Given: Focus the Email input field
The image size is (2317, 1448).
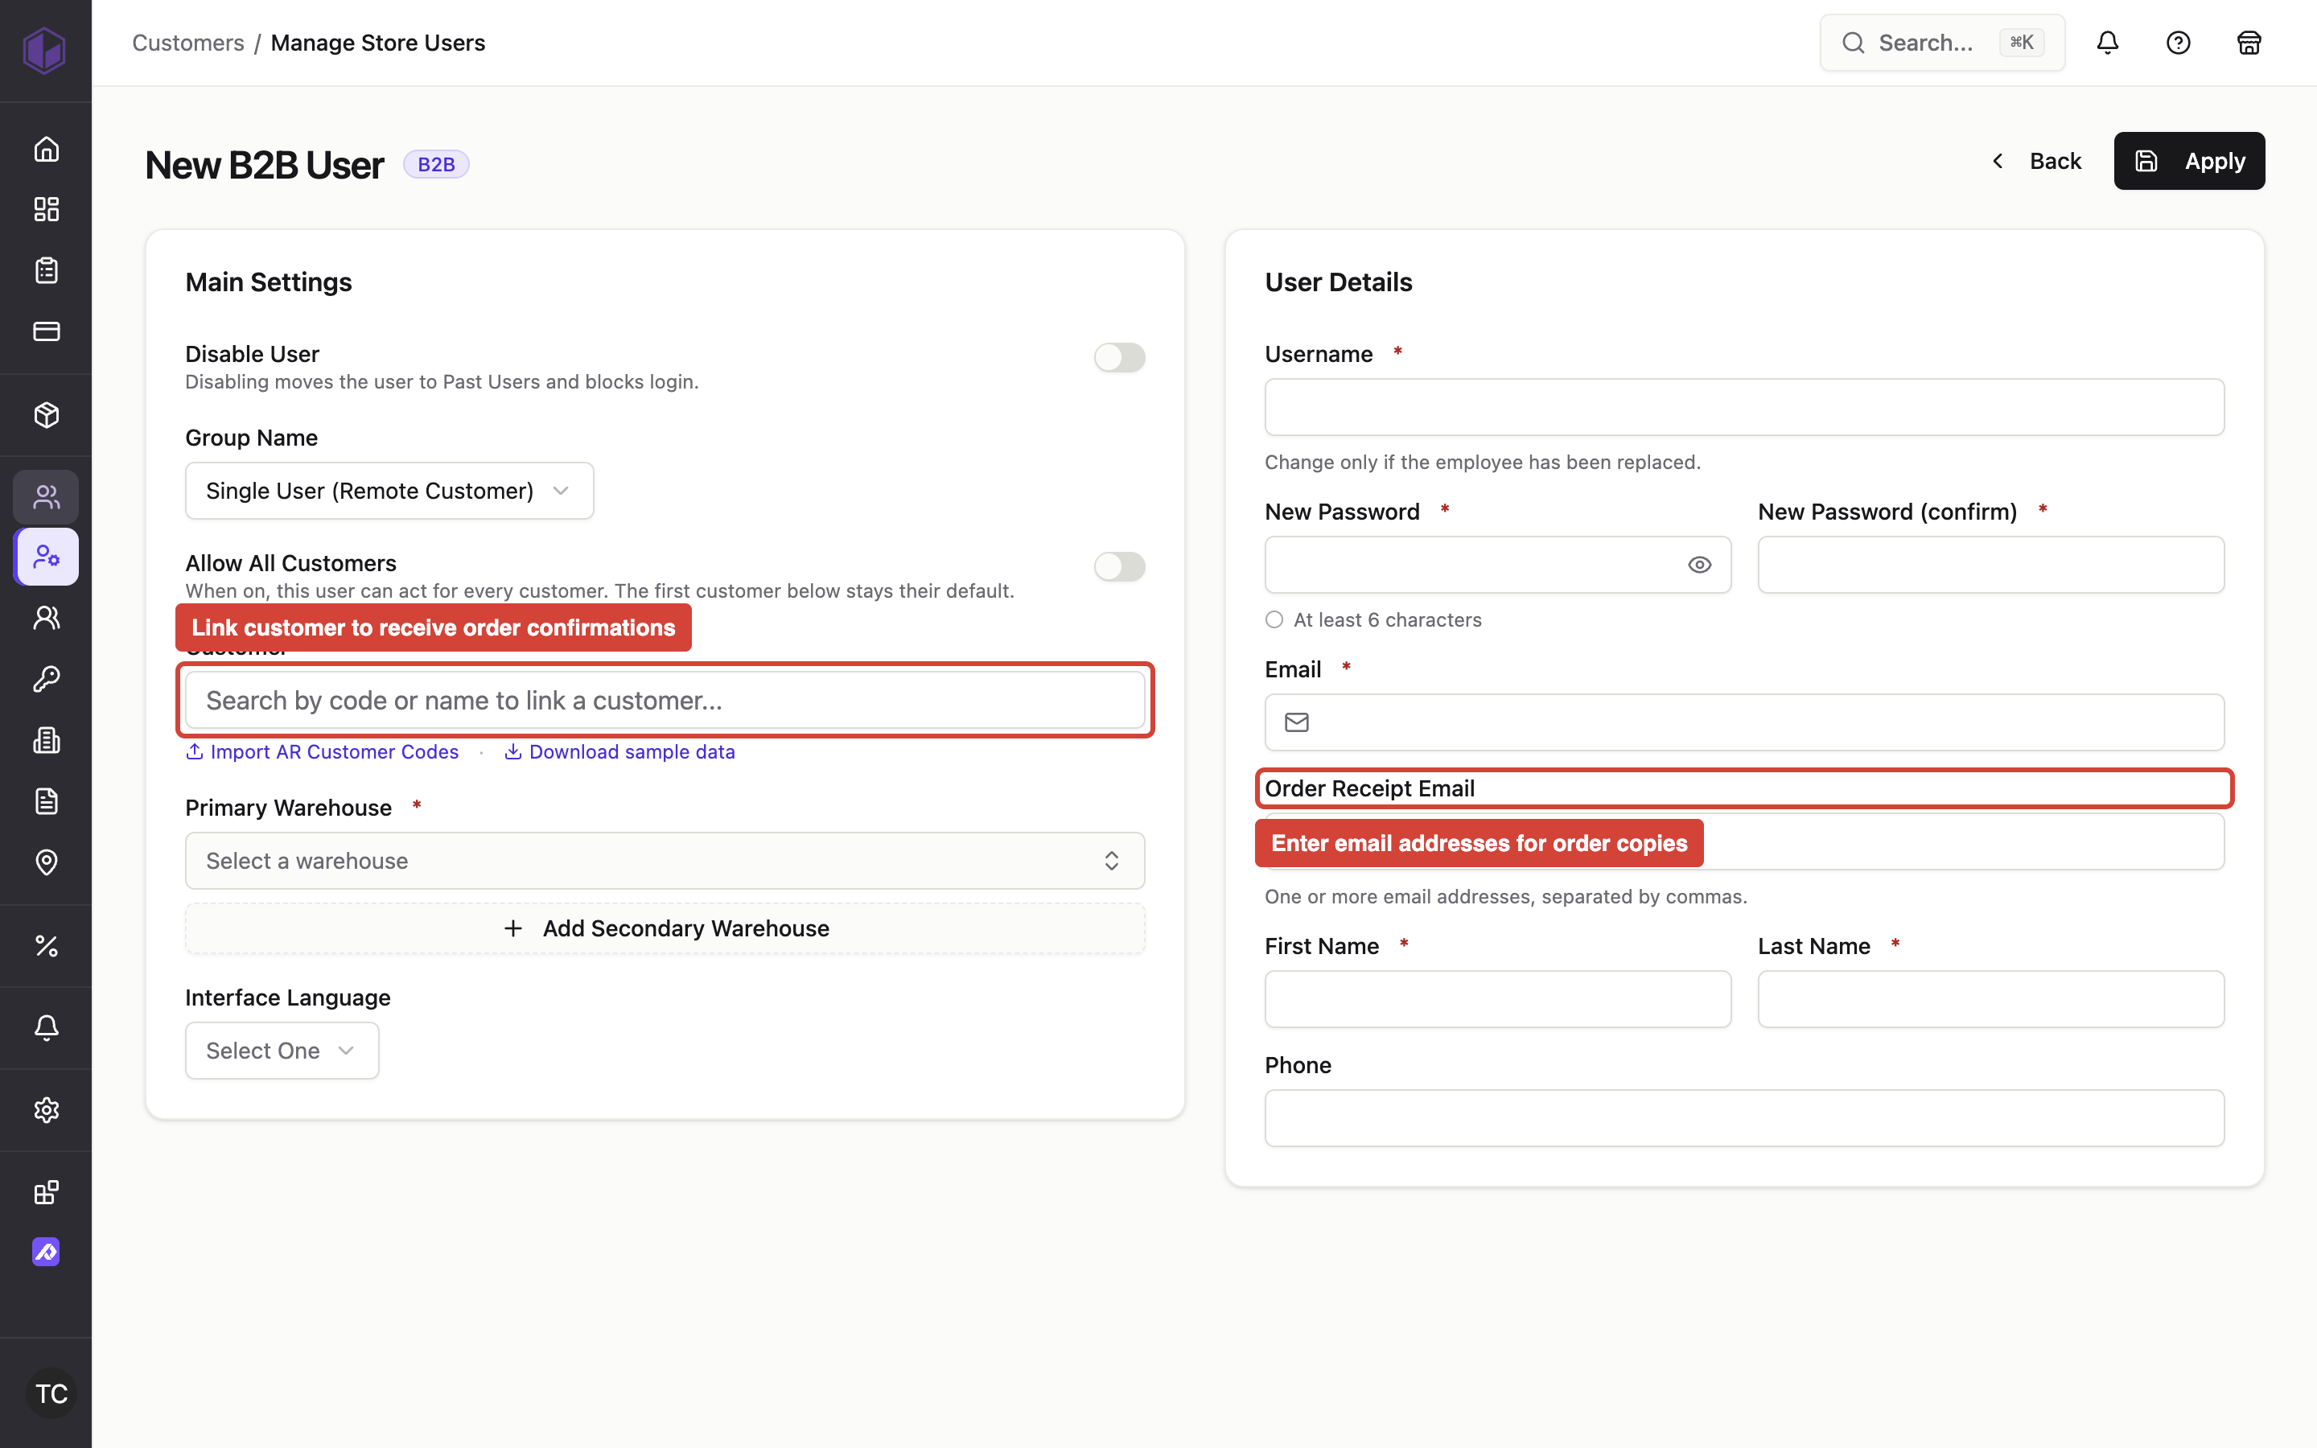Looking at the screenshot, I should (x=1743, y=722).
